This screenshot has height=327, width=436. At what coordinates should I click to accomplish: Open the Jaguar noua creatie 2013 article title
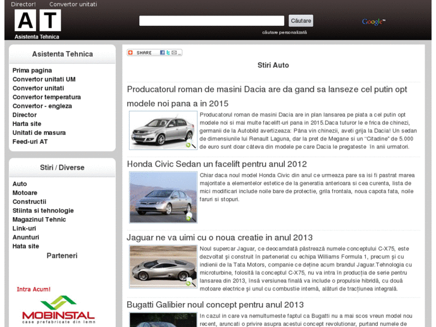click(219, 238)
